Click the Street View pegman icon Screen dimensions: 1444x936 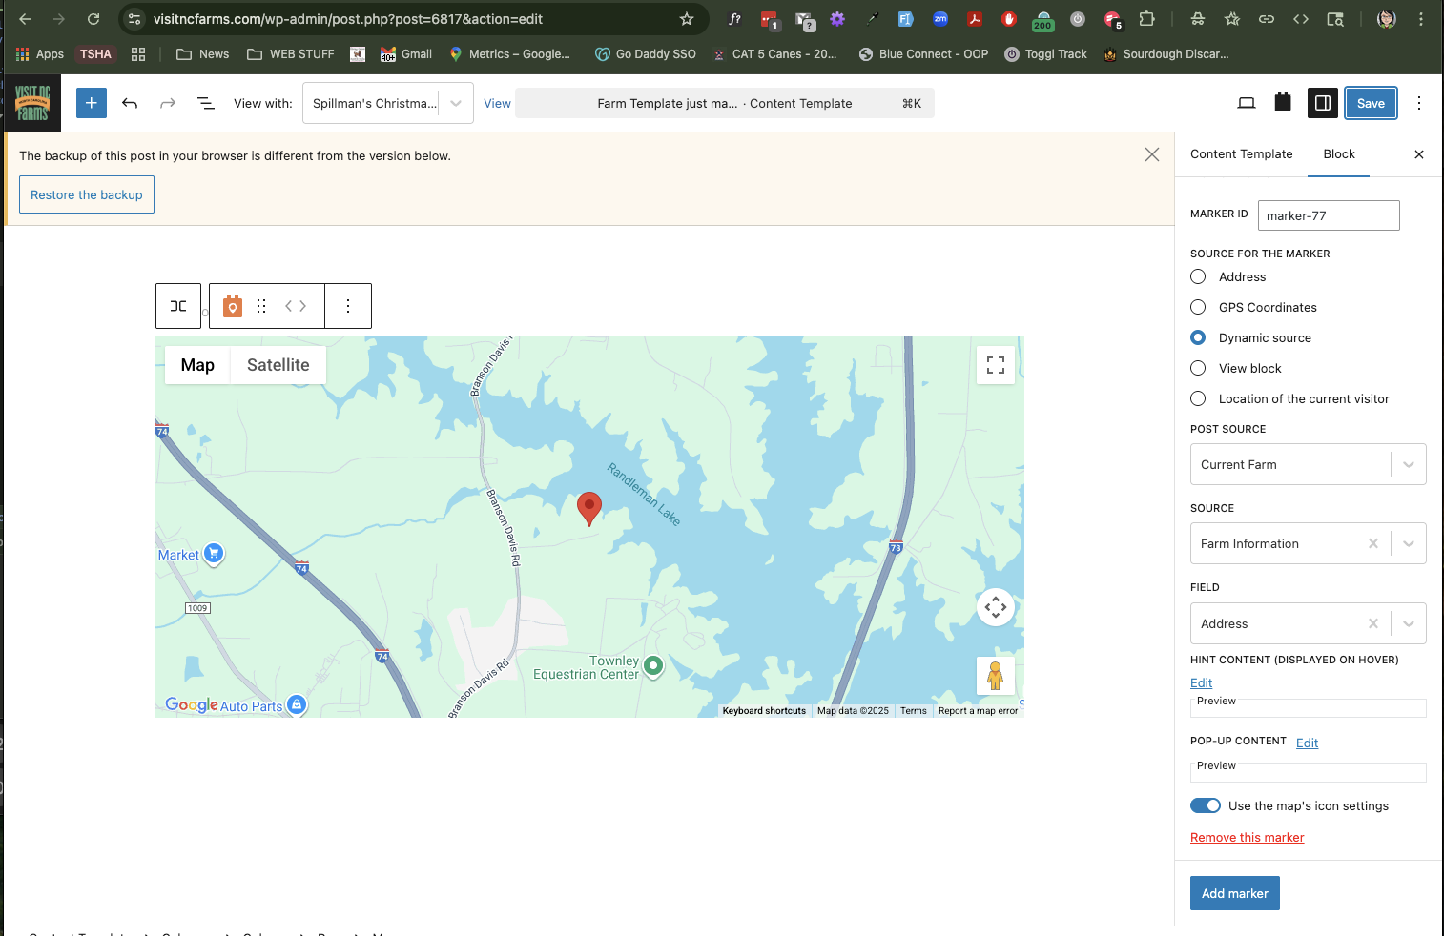tap(995, 676)
